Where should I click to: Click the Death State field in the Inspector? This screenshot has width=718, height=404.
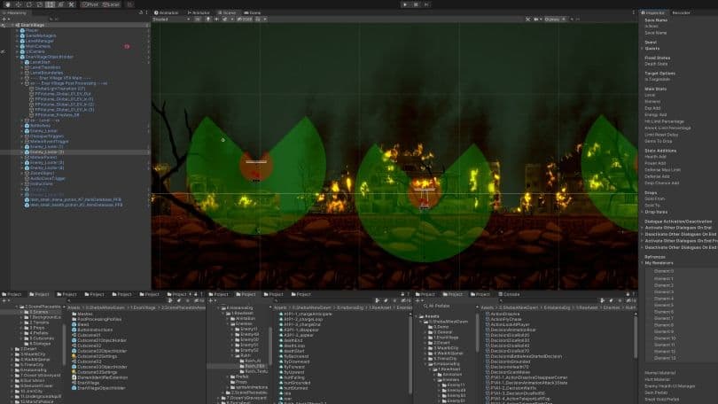(x=656, y=64)
